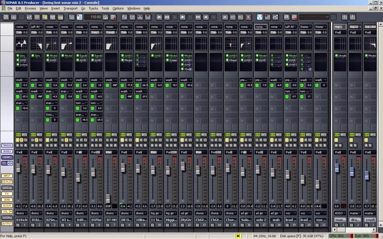Click the global R arm button
The height and width of the screenshot is (239, 383).
point(225,17)
